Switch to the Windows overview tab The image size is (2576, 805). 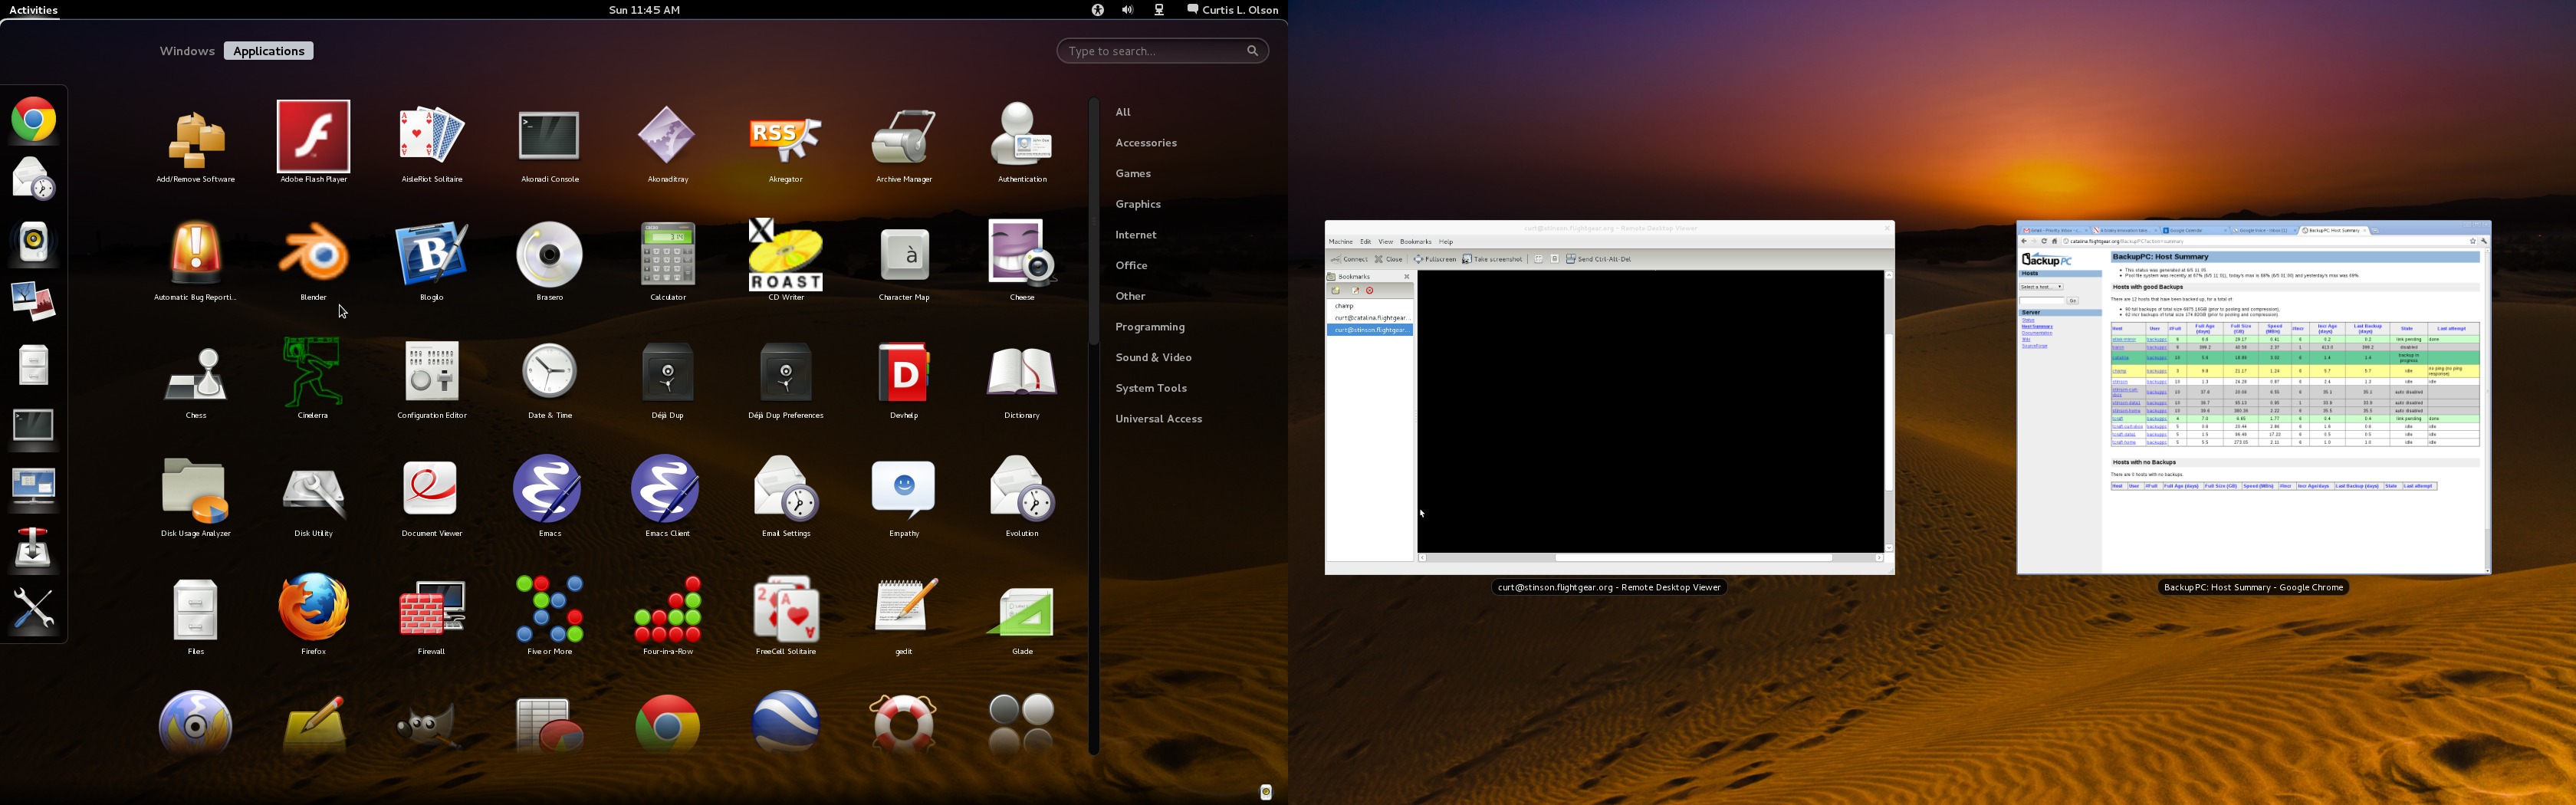click(186, 50)
